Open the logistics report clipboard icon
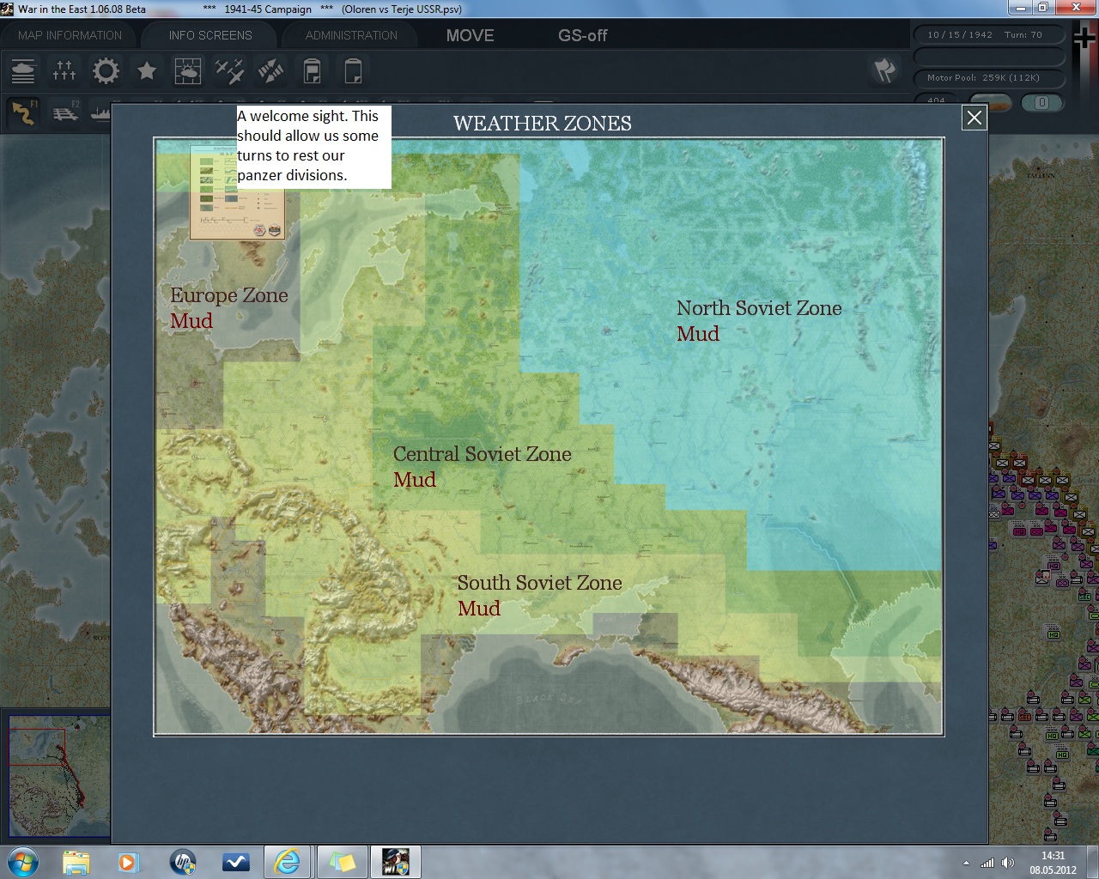Screen dimensions: 1099x879 coord(312,70)
